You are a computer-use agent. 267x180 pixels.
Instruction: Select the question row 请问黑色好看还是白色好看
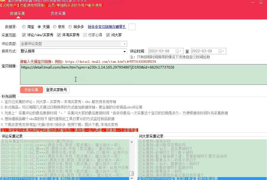coord(202,175)
